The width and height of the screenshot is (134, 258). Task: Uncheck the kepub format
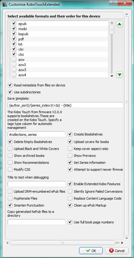pos(14,34)
